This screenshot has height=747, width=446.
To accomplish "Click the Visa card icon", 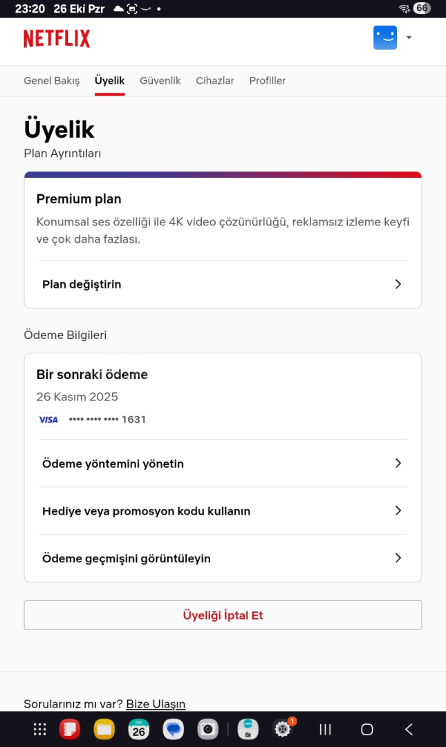I will 48,420.
